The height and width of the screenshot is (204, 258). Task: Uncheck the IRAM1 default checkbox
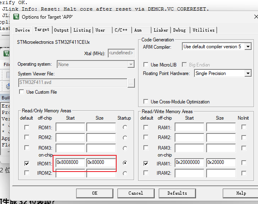pos(146,163)
